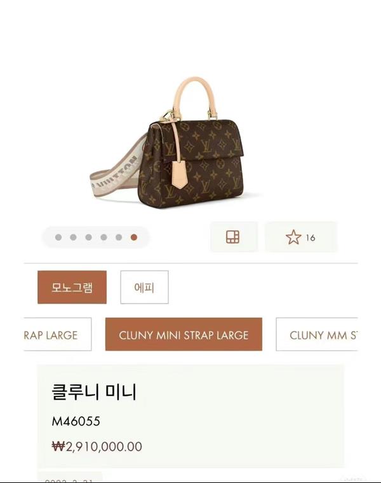Click the date label below price card
The image size is (381, 483).
coord(69,480)
